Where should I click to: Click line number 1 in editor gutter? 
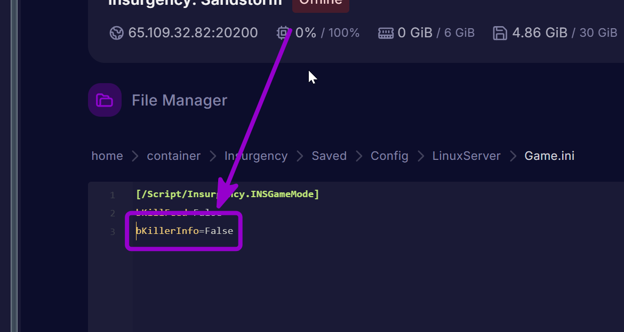pyautogui.click(x=113, y=195)
